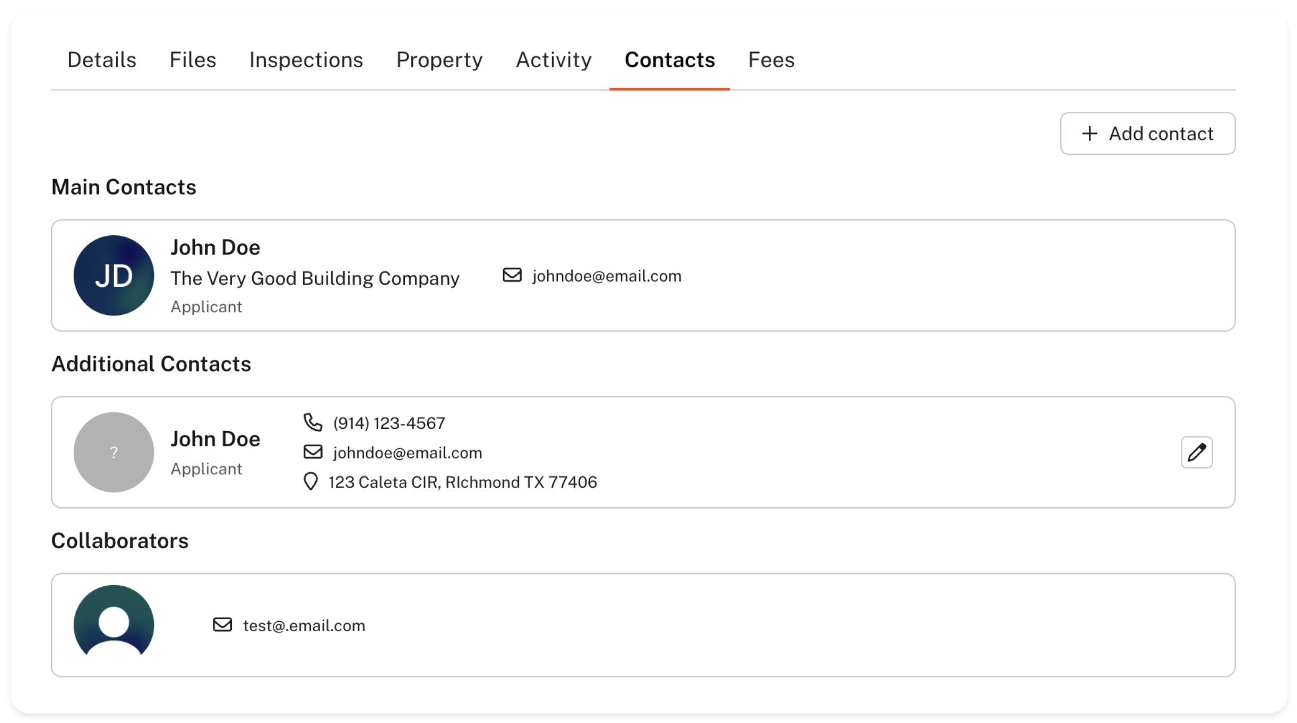Switch to the Details tab

(x=102, y=60)
